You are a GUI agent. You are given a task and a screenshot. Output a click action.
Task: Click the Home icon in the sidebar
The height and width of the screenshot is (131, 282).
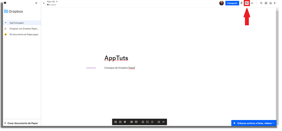click(x=5, y=3)
